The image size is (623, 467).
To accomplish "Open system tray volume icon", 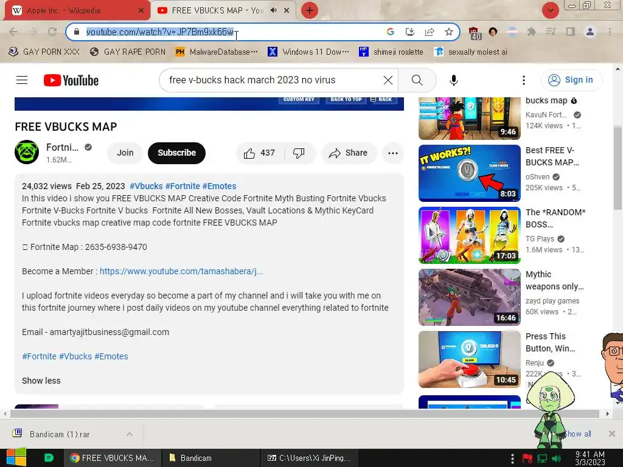I will tap(557, 458).
